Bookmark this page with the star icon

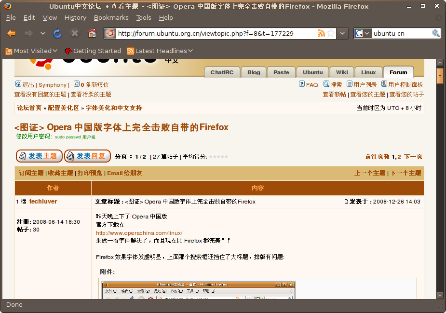[331, 33]
